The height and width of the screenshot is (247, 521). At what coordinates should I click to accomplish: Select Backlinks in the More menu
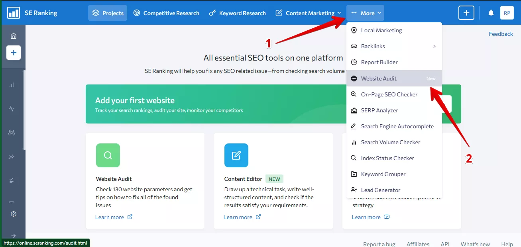pos(394,46)
